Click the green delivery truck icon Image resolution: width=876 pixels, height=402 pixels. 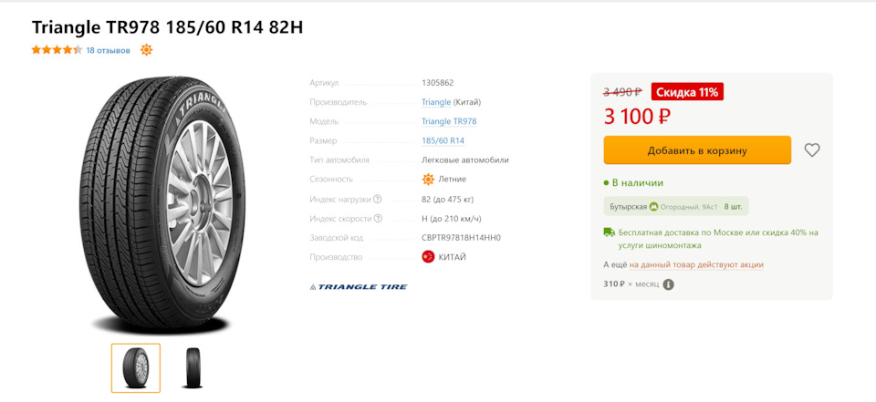click(609, 232)
